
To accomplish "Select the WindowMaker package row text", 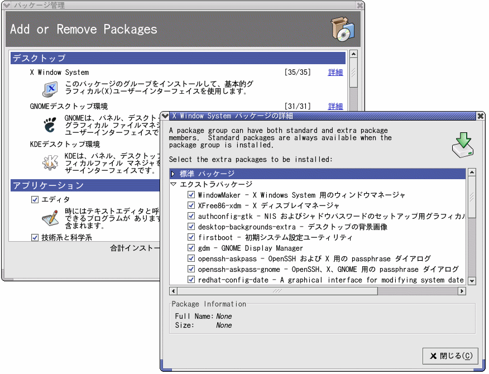I will click(x=301, y=195).
